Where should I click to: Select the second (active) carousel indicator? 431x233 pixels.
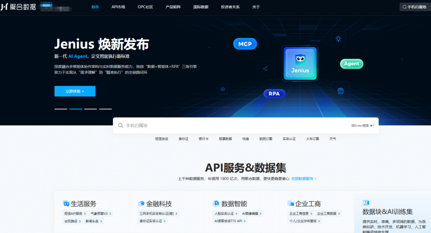(x=76, y=109)
